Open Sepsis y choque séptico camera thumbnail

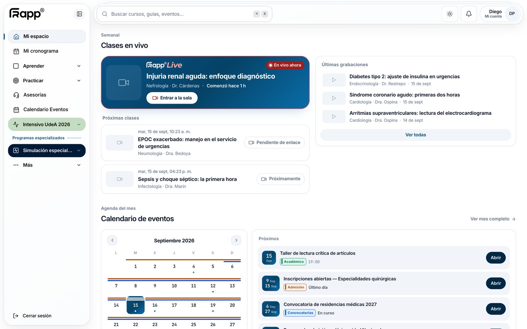click(120, 179)
